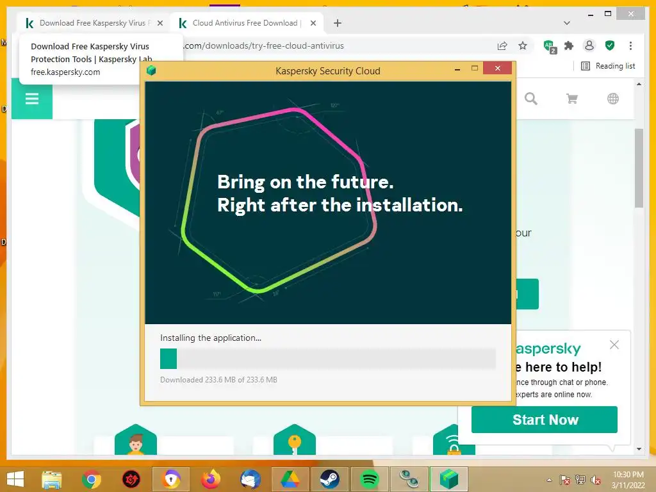Viewport: 656px width, 492px height.
Task: Open Spotify from the taskbar
Action: point(370,479)
